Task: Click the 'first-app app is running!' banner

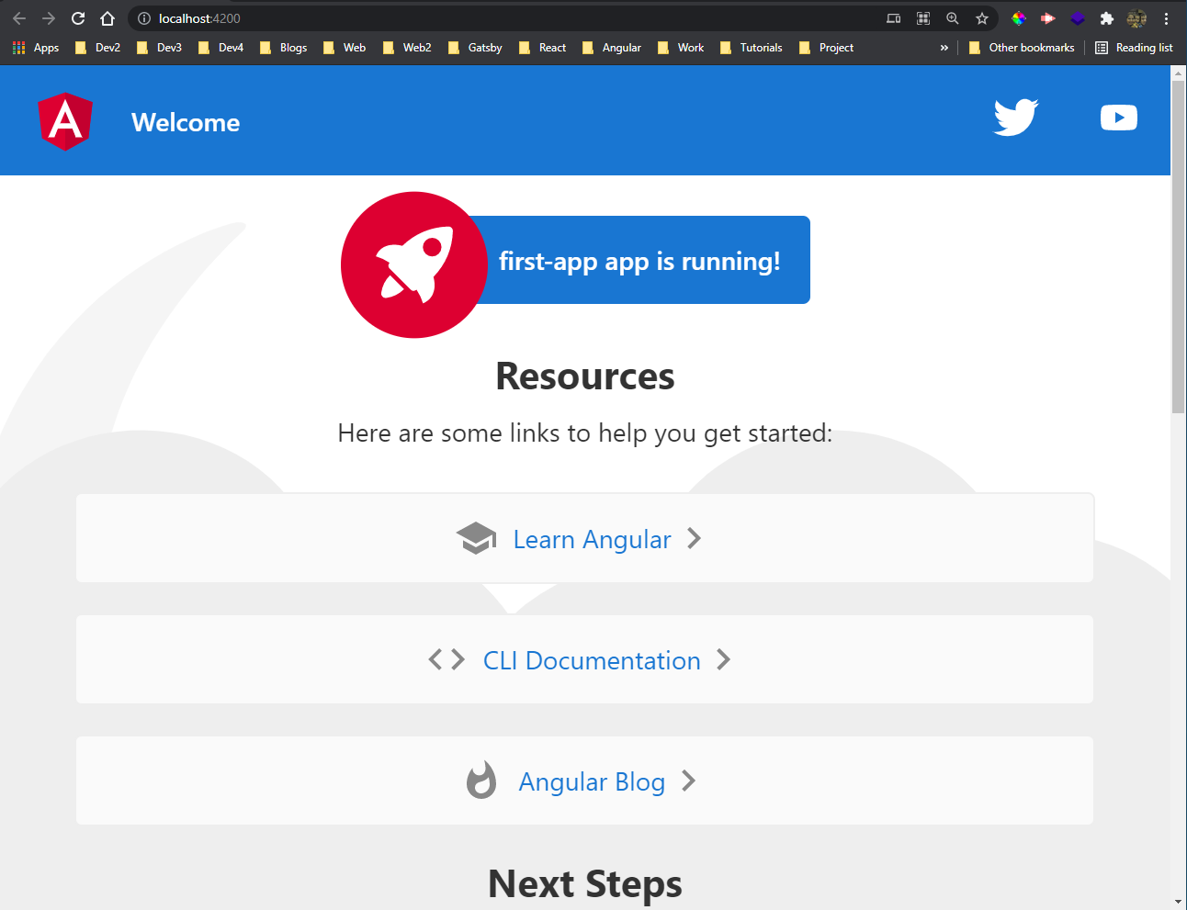Action: point(639,260)
